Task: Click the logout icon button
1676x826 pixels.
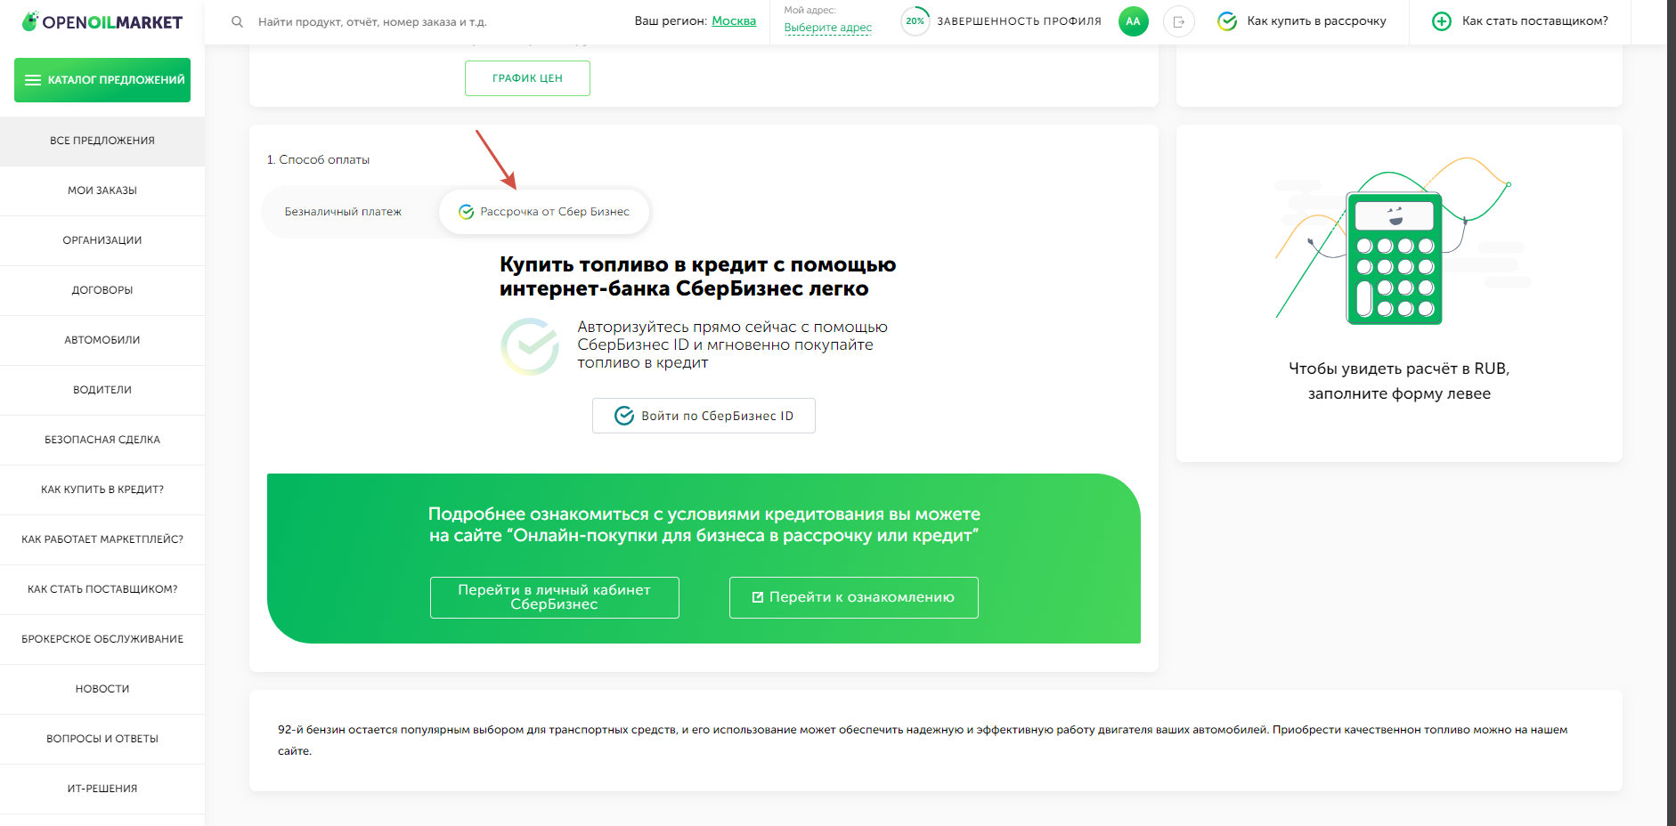Action: tap(1179, 21)
